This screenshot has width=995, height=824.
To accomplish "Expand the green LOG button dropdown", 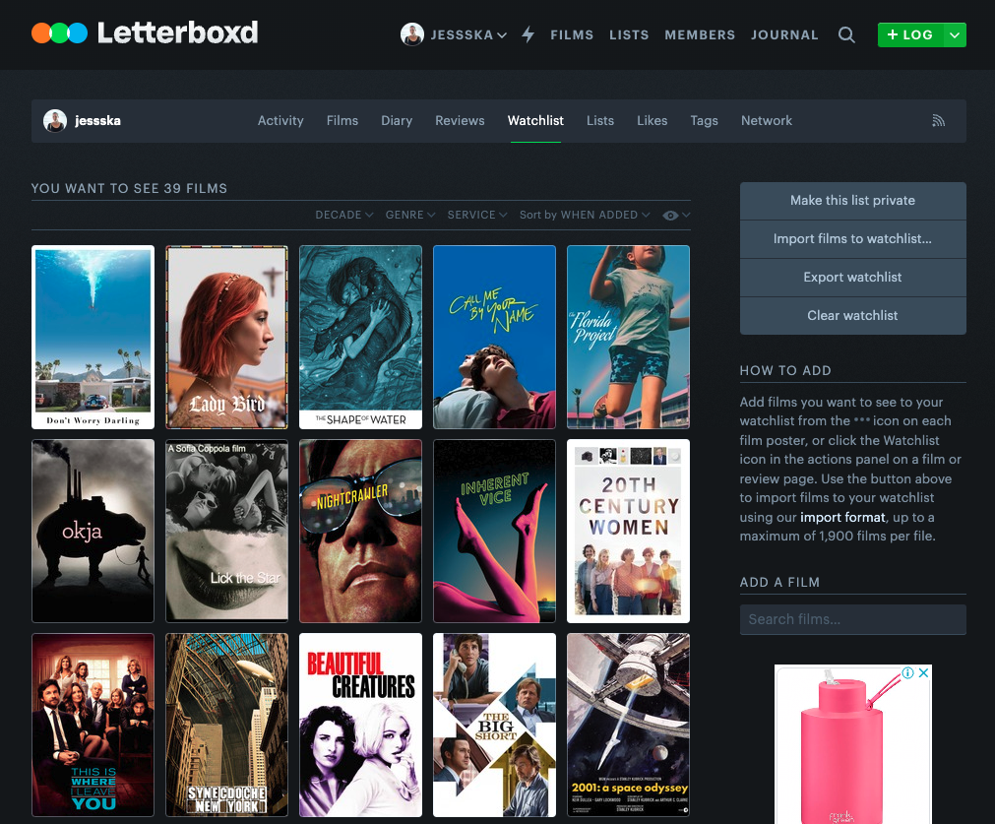I will tap(954, 34).
